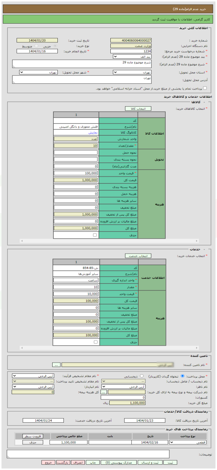Click the goods مقدار/تعداد field showing 10
This screenshot has height=470, width=217.
tap(76, 146)
